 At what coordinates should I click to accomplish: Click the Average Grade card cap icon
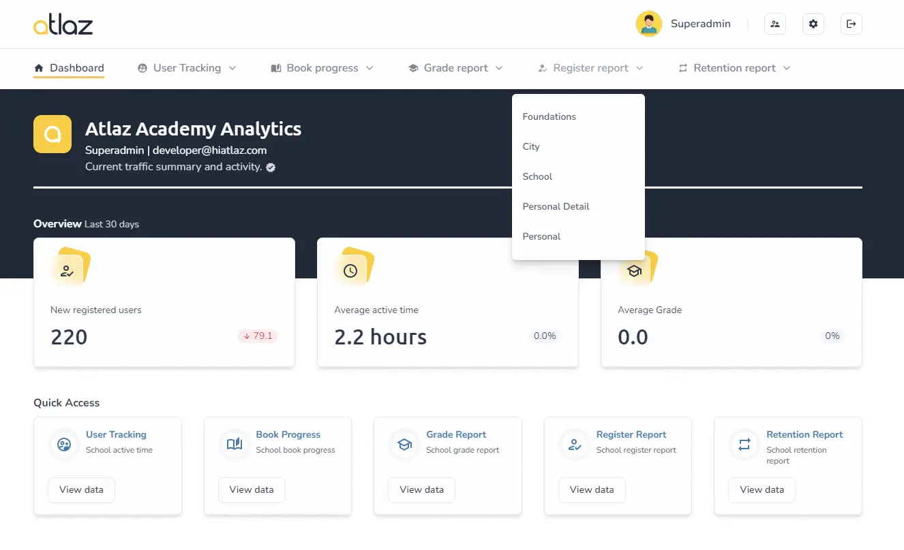click(634, 271)
